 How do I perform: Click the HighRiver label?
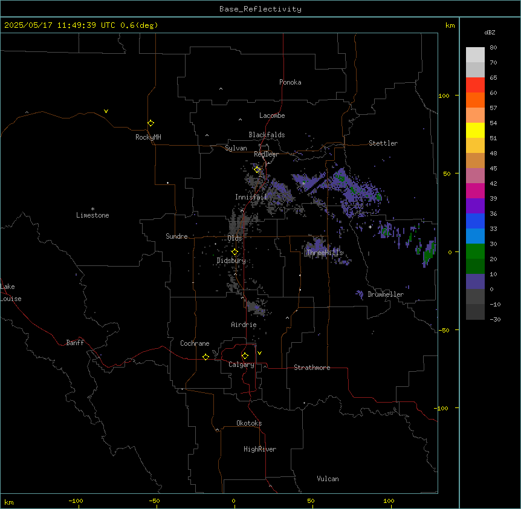259,449
